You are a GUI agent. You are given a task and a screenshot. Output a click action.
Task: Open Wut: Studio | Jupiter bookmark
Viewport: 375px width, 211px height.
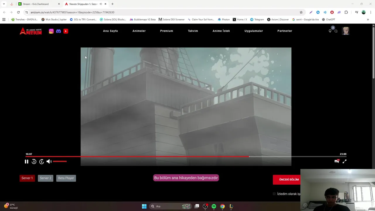(54, 20)
